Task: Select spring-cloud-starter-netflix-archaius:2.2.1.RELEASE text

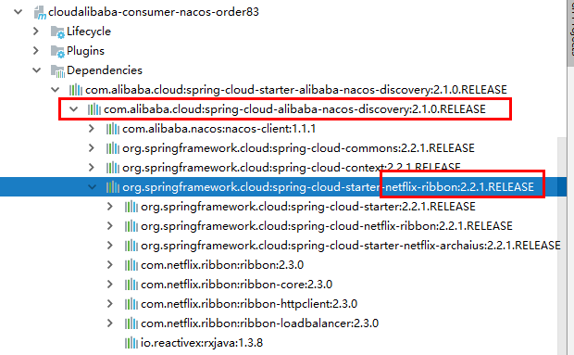Action: click(425, 246)
